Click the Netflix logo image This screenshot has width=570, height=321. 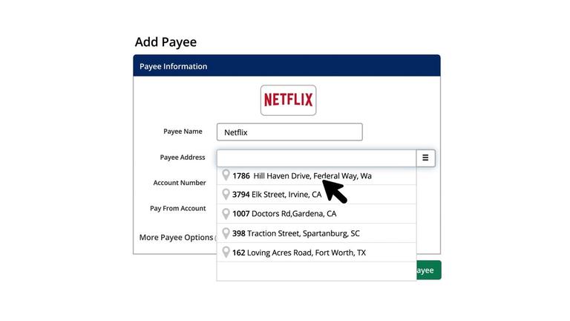point(288,100)
